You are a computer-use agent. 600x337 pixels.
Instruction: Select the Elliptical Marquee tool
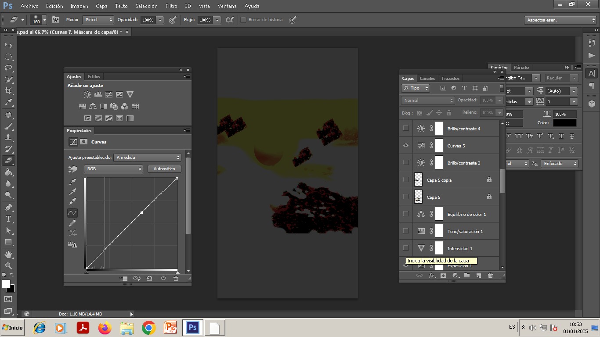[8, 57]
